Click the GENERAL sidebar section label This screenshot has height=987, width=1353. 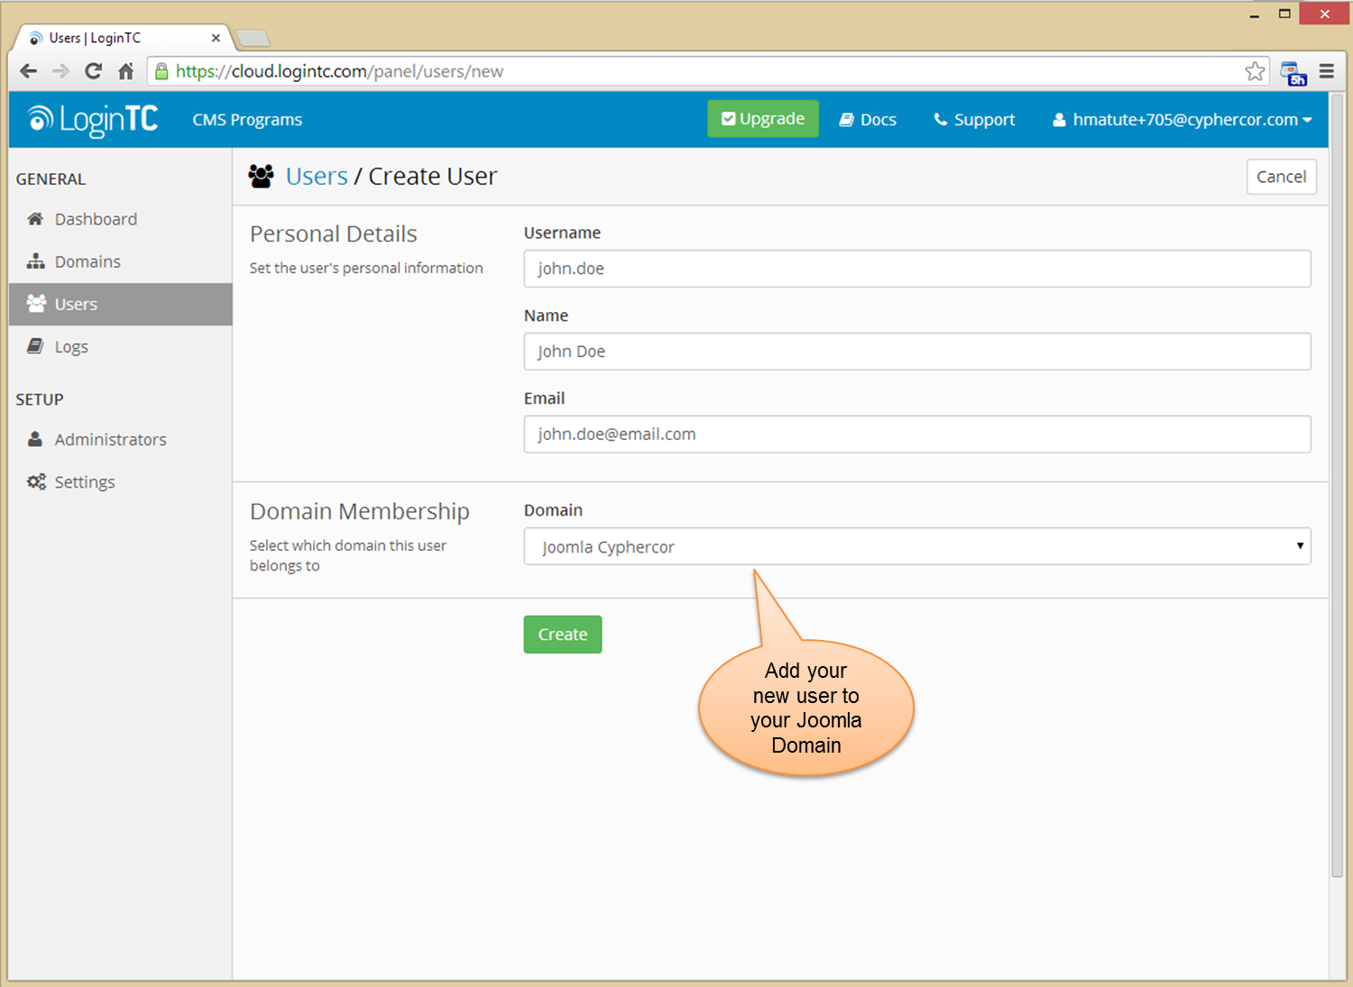coord(51,179)
